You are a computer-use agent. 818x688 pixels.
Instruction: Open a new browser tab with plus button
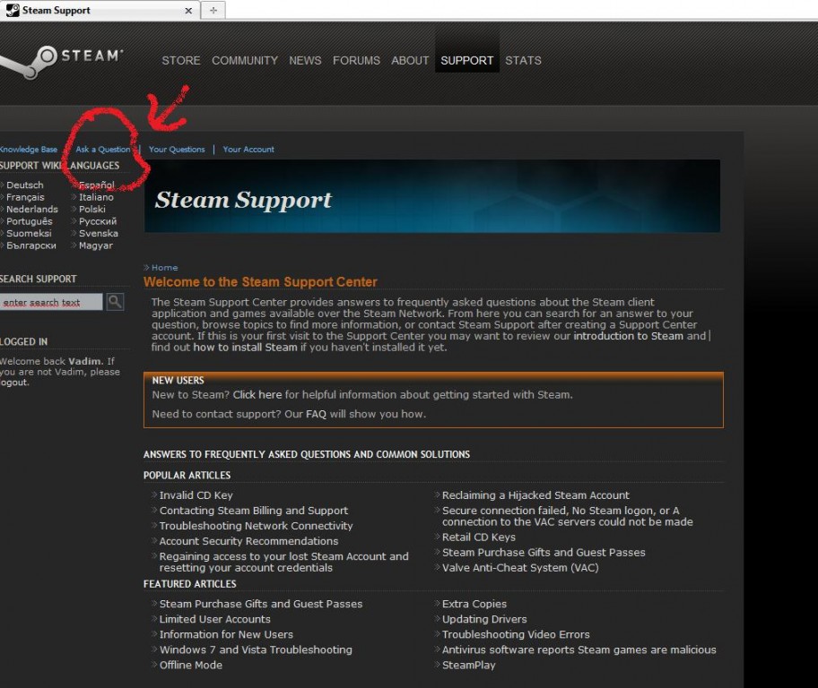pos(213,11)
